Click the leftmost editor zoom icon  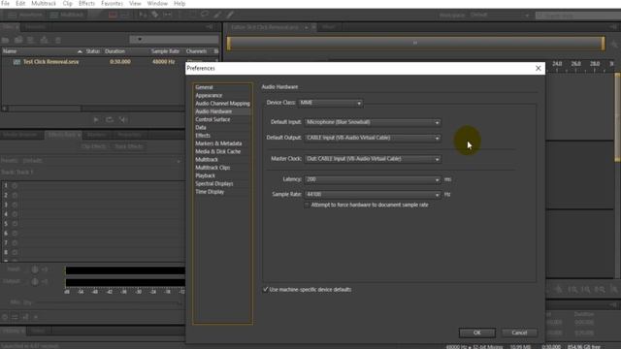click(559, 290)
